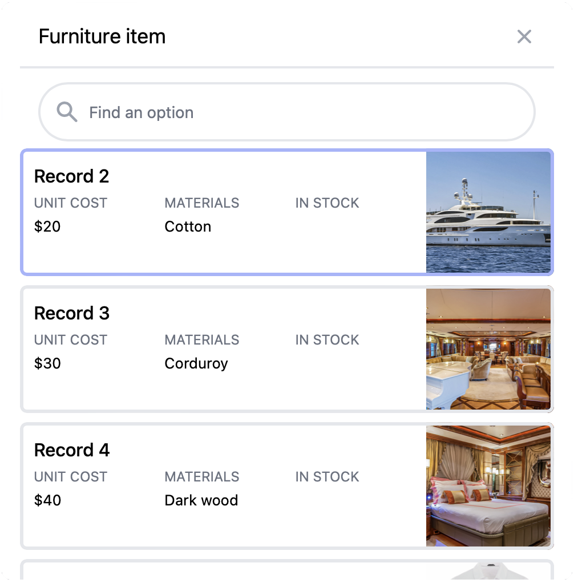The width and height of the screenshot is (574, 583).
Task: Select the Record 2 card
Action: 223,212
